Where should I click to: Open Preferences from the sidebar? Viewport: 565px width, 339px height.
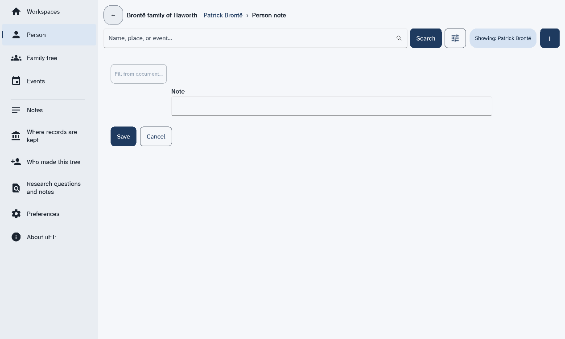coord(49,214)
